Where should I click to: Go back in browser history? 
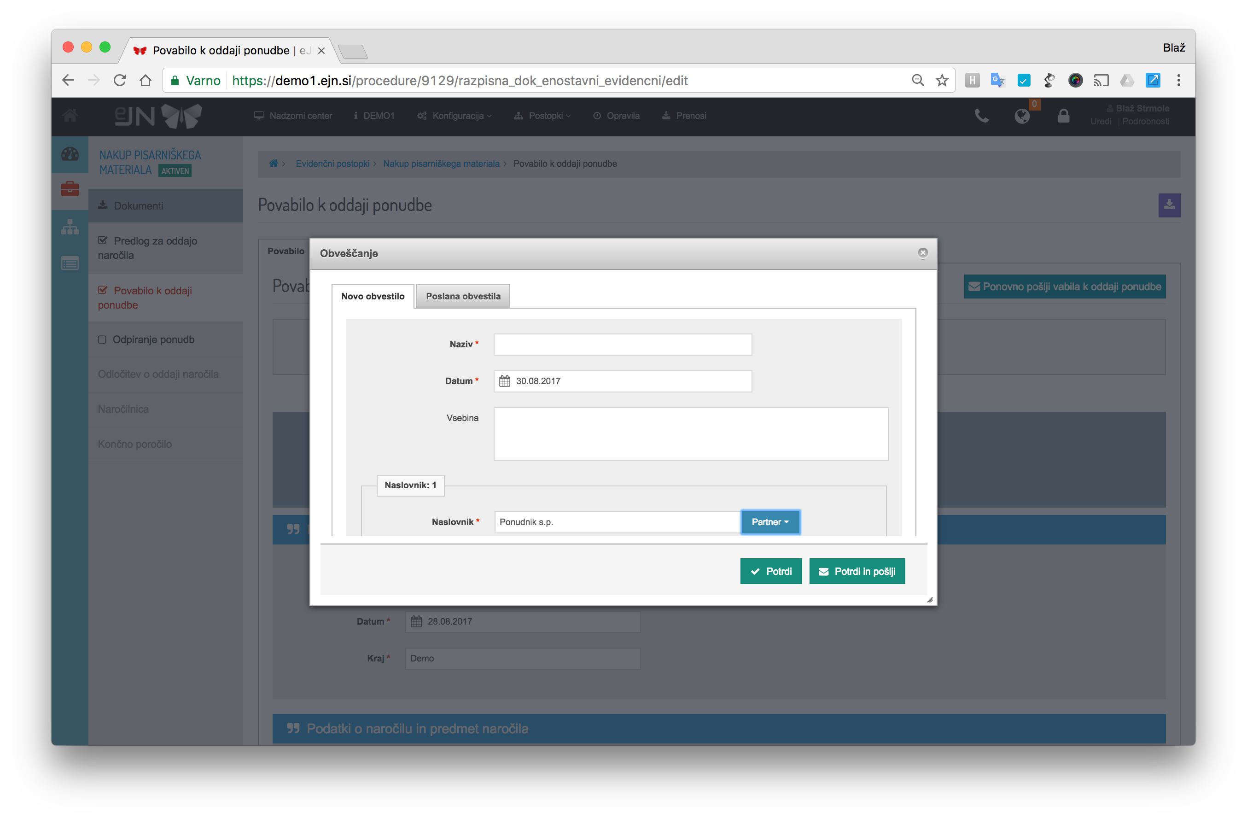click(69, 80)
